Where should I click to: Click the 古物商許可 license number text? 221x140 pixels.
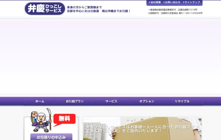coord(175,13)
